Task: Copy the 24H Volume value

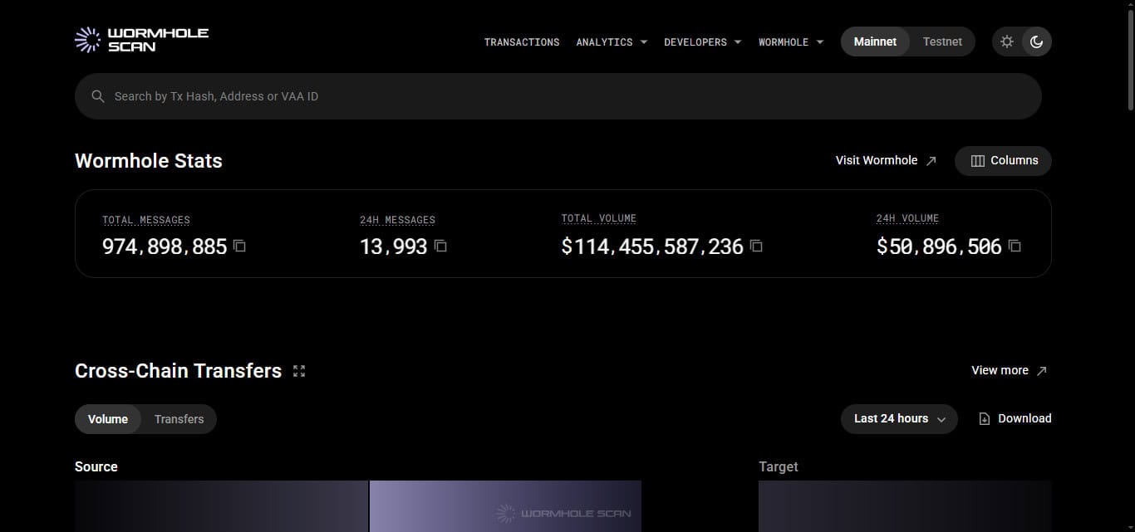Action: pyautogui.click(x=1015, y=246)
